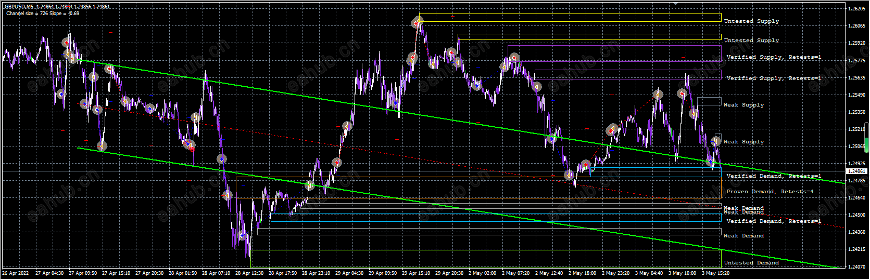This screenshot has height=280, width=870.
Task: Click price axis value 1.24360
Action: click(857, 232)
